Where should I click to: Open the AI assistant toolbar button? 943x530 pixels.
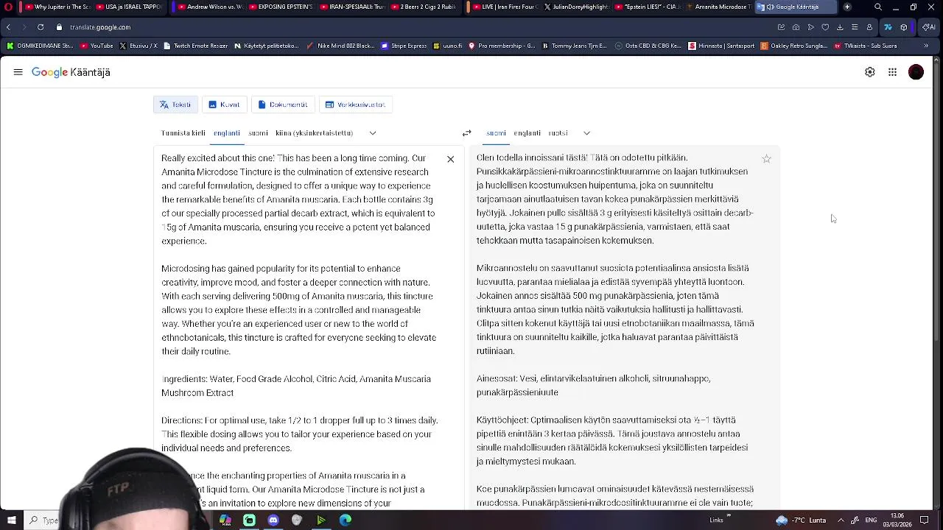928,27
